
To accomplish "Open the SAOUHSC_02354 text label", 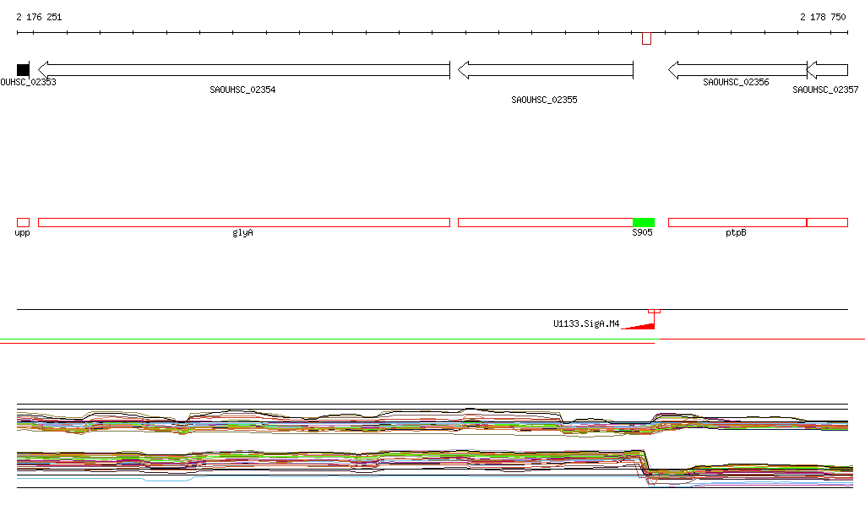I will [x=242, y=90].
